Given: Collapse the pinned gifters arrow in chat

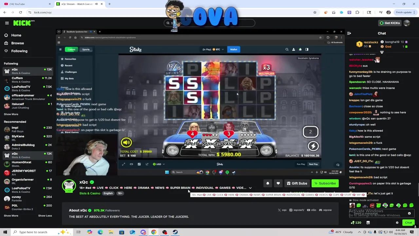Looking at the screenshot, I should pyautogui.click(x=382, y=52).
